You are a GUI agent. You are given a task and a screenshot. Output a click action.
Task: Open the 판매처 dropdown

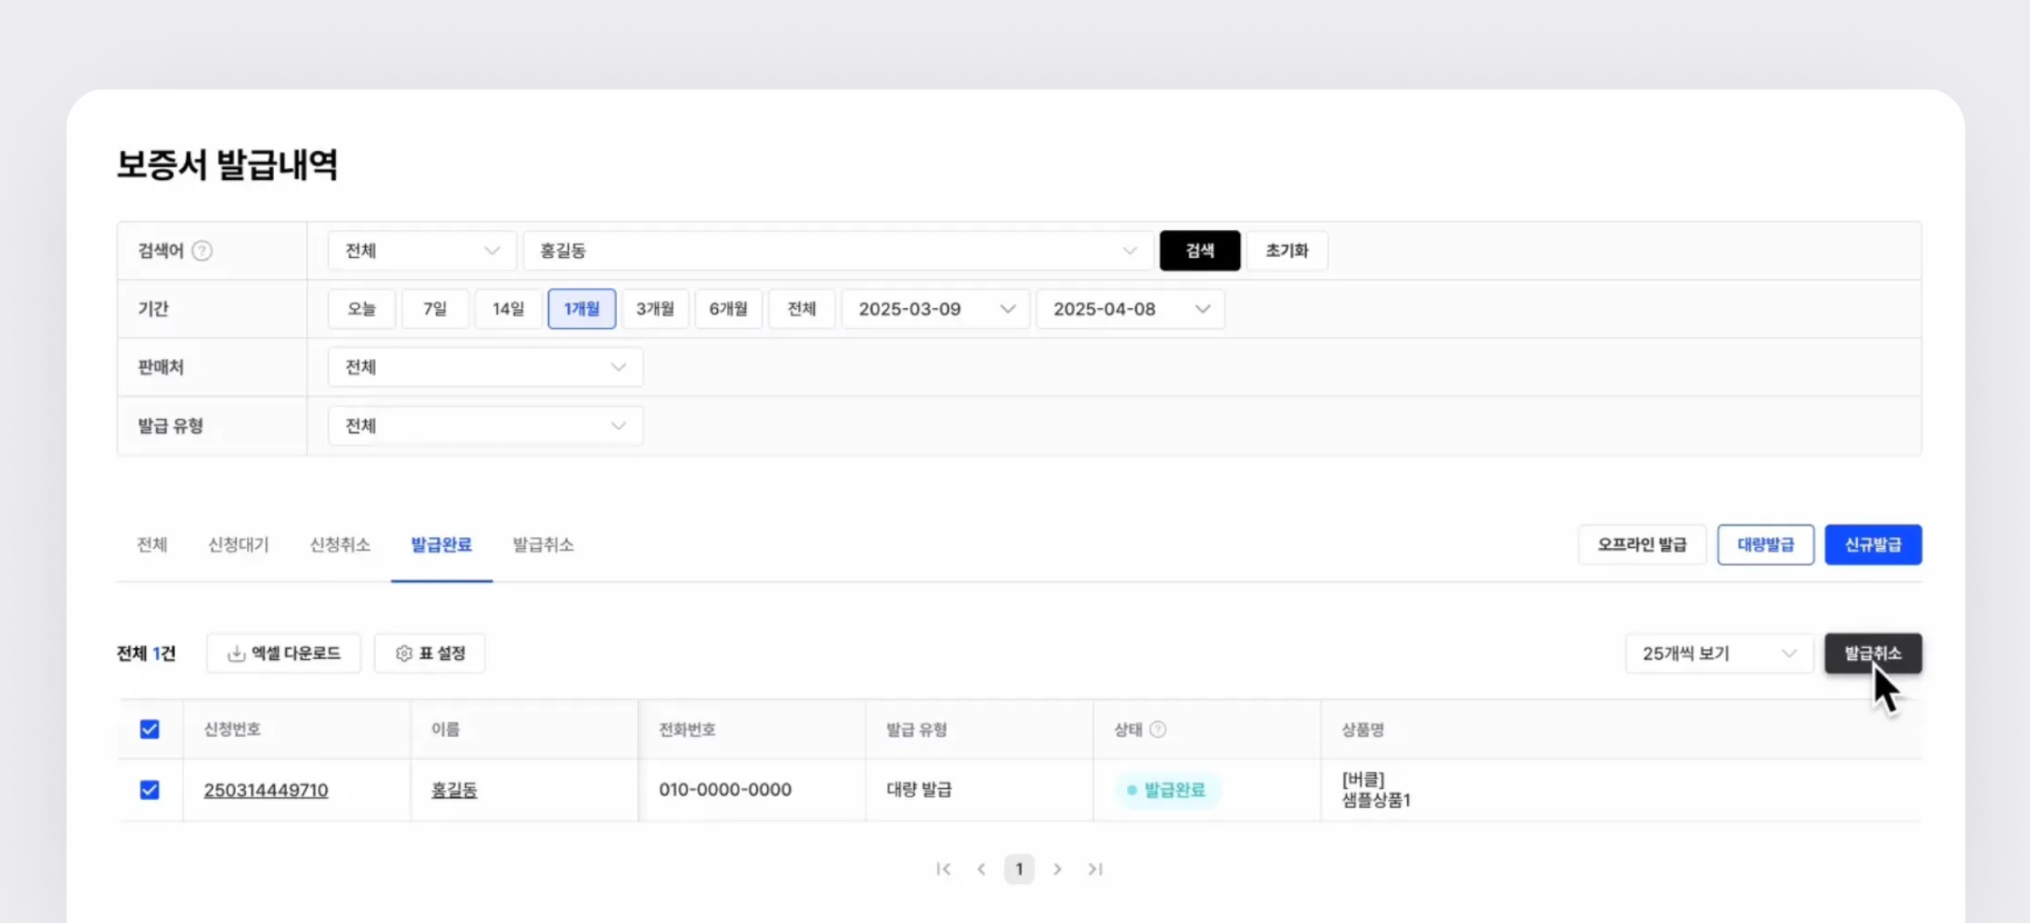point(485,367)
